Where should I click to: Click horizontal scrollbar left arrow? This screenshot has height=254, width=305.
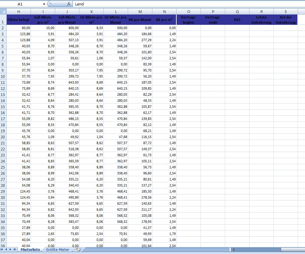[234, 249]
